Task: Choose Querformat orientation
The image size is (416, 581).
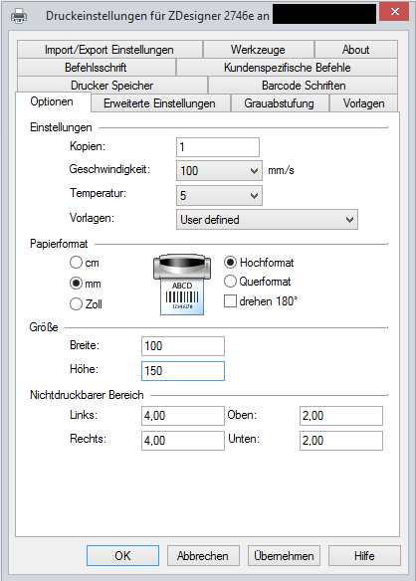Action: 230,282
